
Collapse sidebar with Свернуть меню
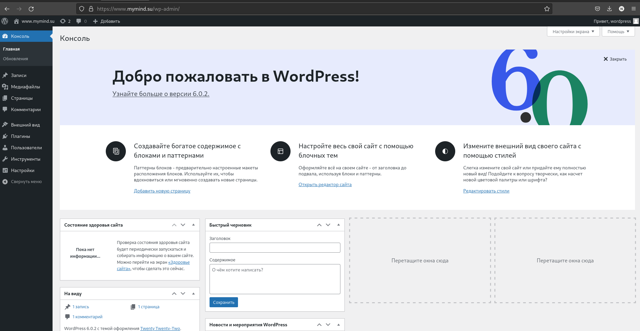pos(26,182)
